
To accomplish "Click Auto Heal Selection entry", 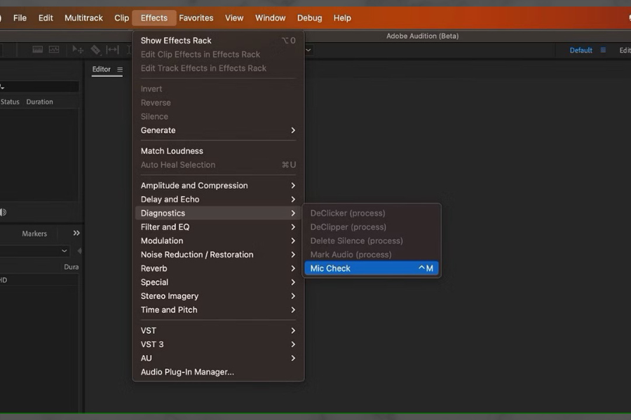I will [x=218, y=164].
